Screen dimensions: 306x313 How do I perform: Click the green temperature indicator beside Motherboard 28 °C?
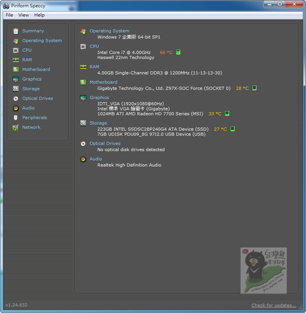pos(254,88)
